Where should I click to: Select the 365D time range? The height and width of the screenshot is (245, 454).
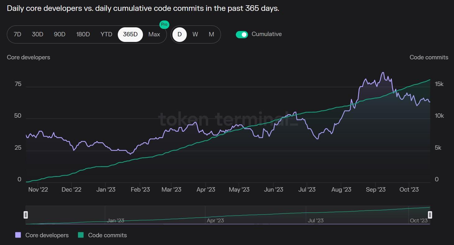[x=130, y=34]
